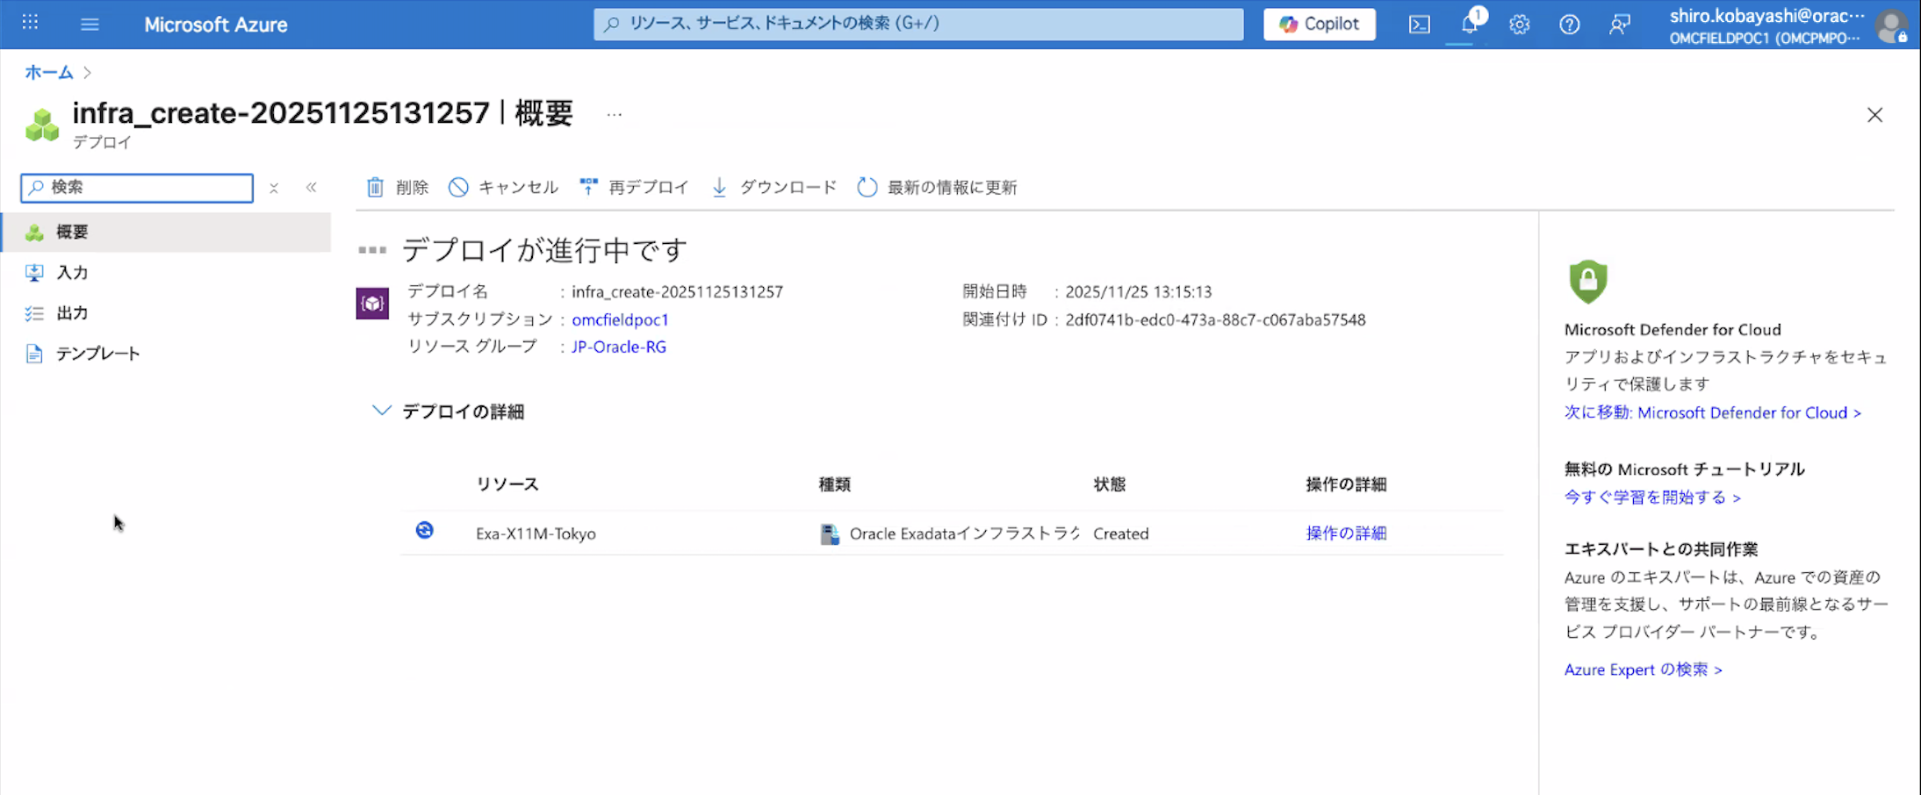
Task: Click the help question mark icon
Action: coord(1569,25)
